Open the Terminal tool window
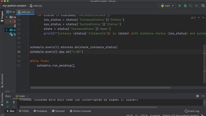The height and width of the screenshot is (116, 206). click(x=58, y=111)
